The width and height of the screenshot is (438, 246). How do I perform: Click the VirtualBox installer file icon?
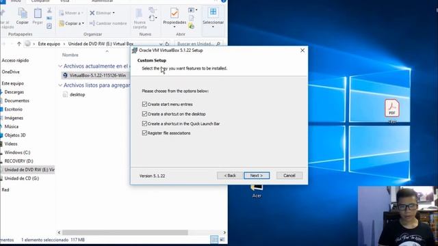tap(65, 75)
